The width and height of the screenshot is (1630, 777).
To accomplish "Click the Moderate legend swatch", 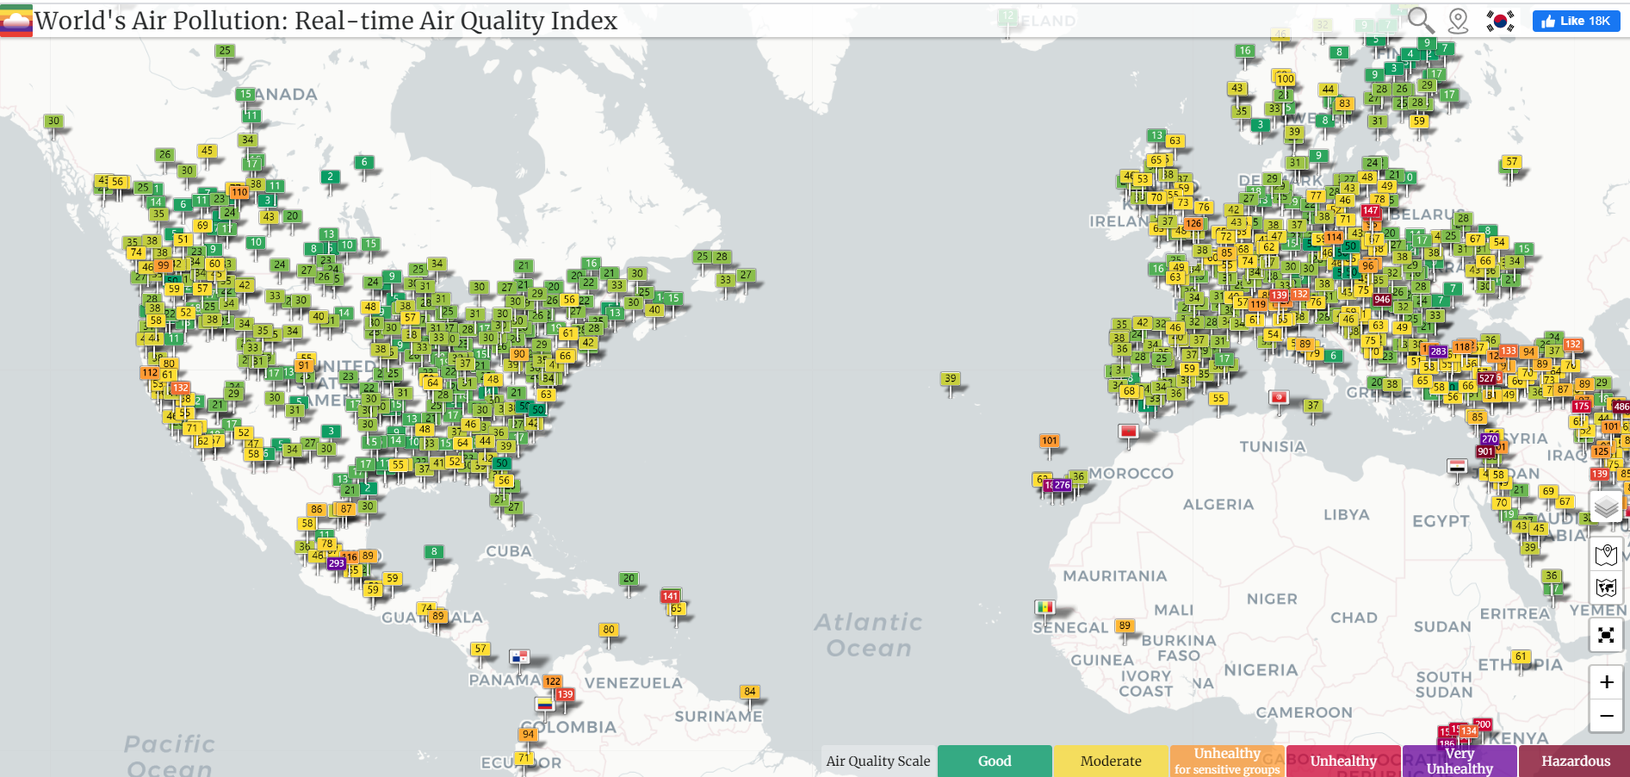I will pyautogui.click(x=1111, y=761).
